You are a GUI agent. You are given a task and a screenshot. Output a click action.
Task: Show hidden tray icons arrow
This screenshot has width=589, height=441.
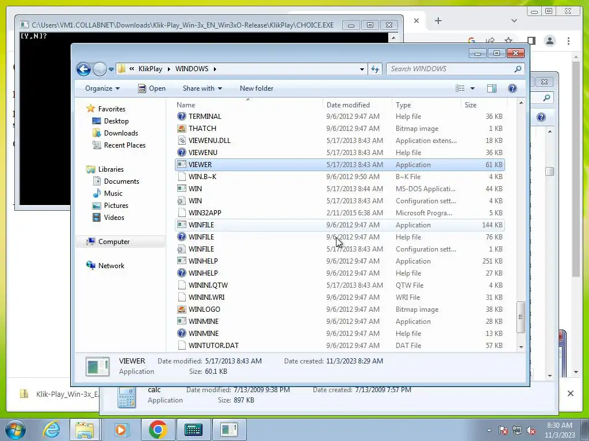[489, 430]
